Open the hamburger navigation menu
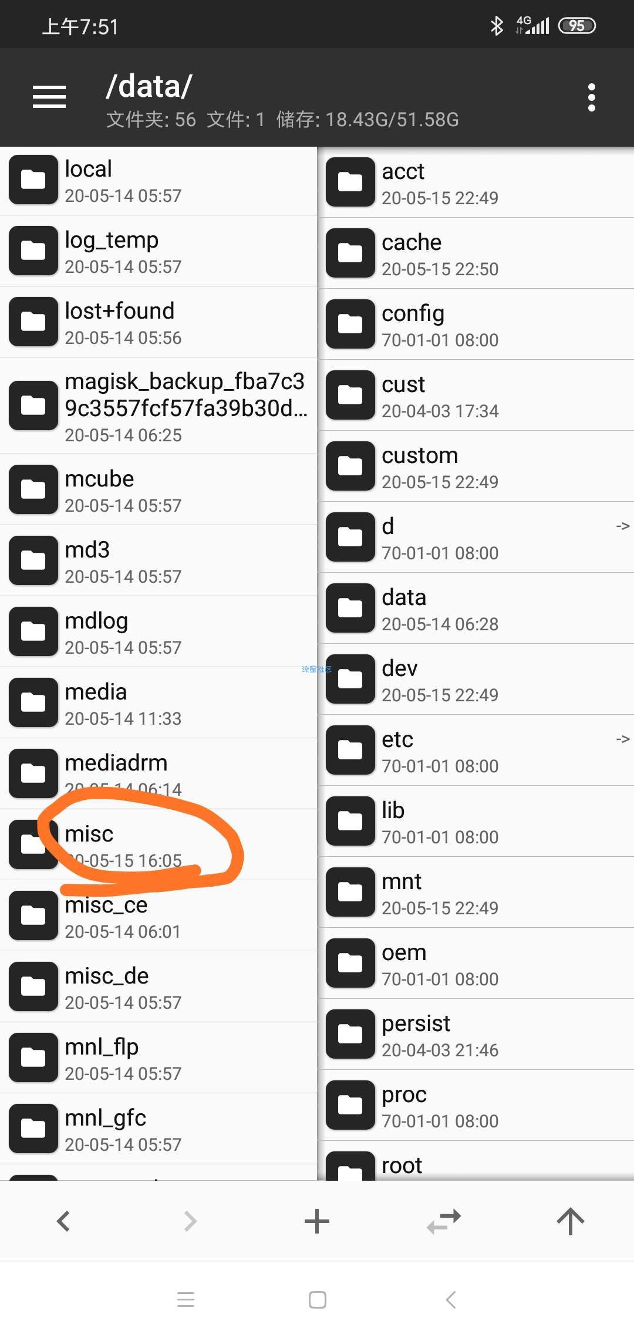Image resolution: width=634 pixels, height=1338 pixels. [49, 97]
